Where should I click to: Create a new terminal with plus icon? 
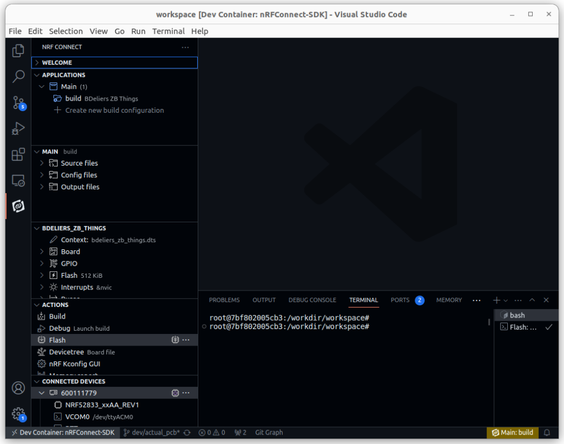point(496,300)
